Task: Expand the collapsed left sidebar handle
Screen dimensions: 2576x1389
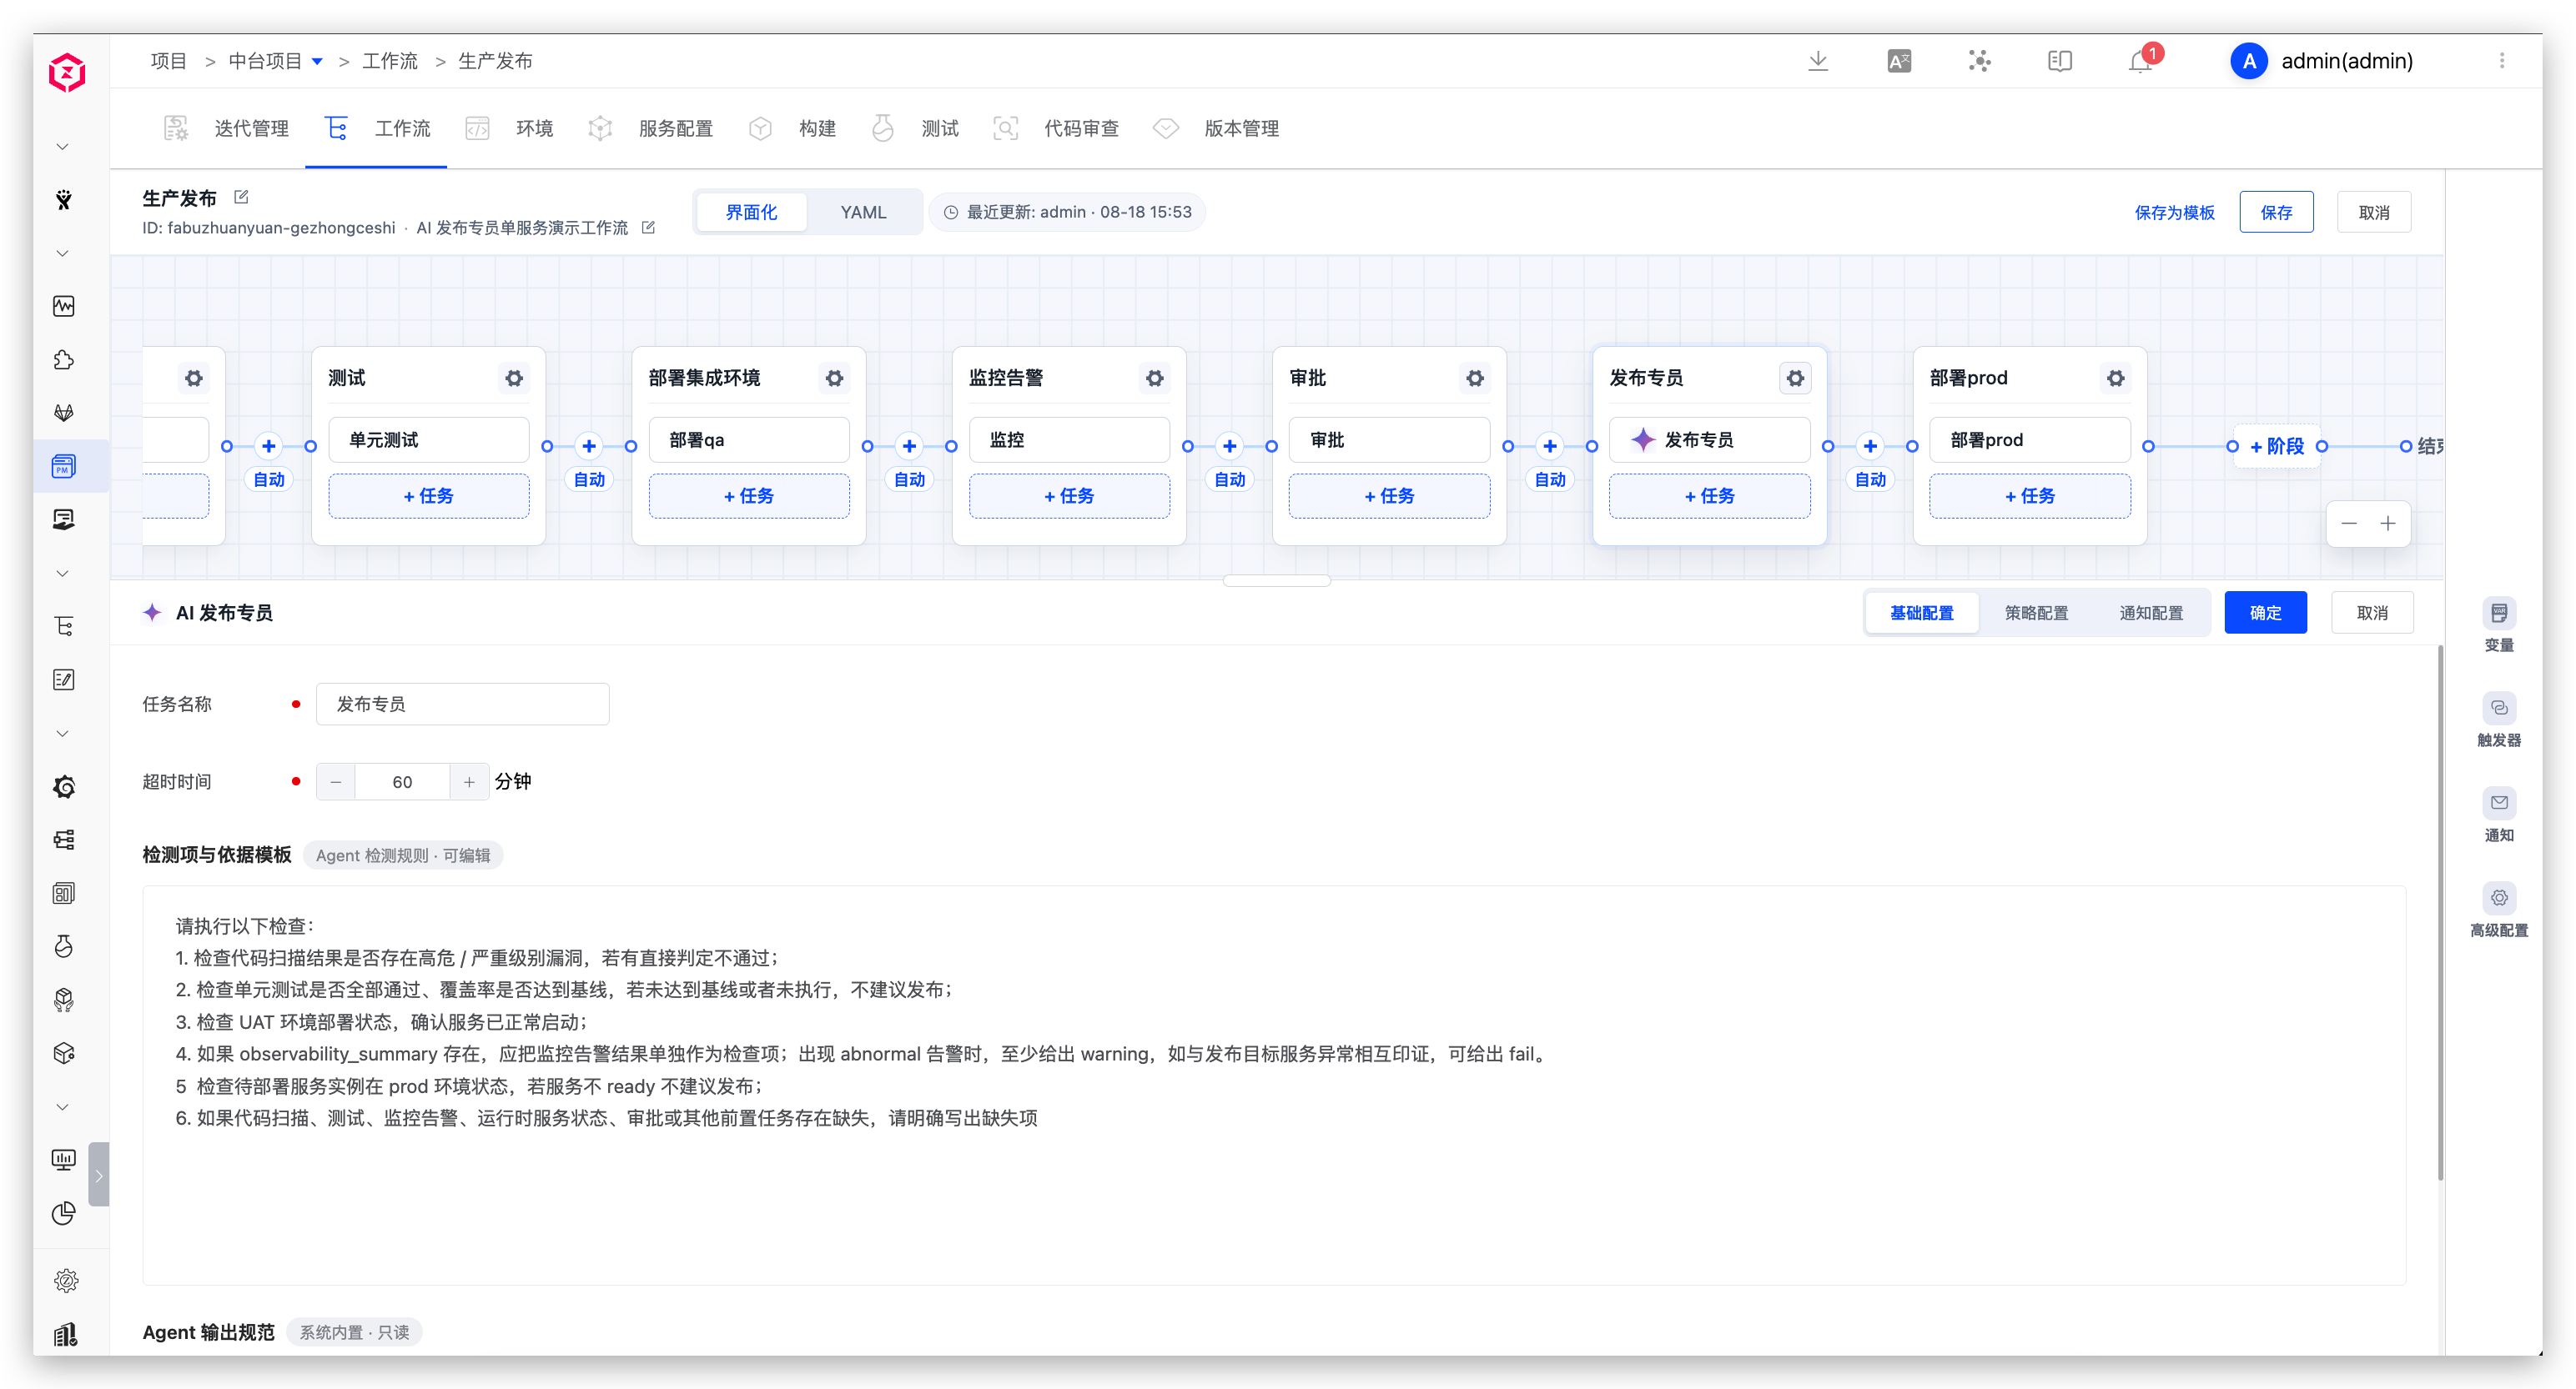Action: point(98,1174)
